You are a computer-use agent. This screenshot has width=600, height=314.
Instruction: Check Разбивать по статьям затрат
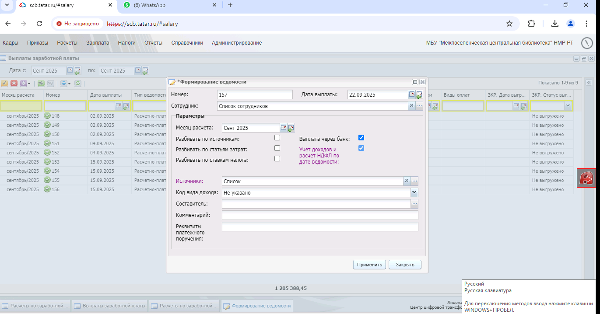277,148
